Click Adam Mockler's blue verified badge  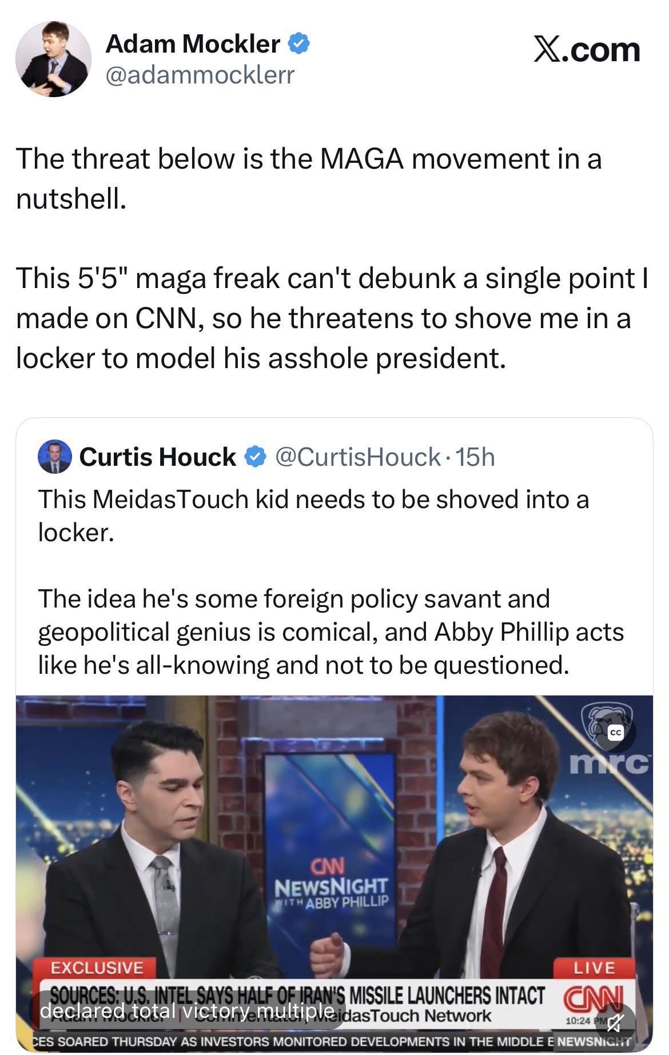click(299, 43)
